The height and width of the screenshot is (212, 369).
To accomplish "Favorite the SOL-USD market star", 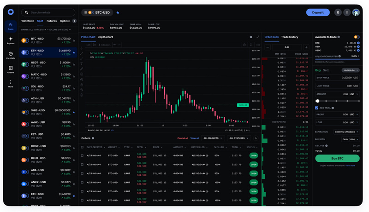I will pyautogui.click(x=74, y=88).
